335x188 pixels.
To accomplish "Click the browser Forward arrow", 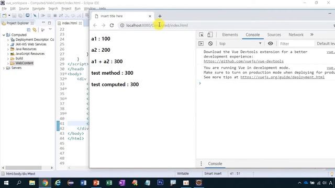I will [104, 26].
